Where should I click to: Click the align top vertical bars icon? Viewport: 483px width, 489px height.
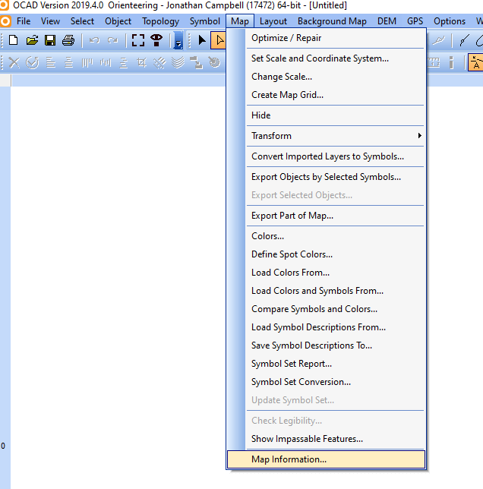click(87, 63)
